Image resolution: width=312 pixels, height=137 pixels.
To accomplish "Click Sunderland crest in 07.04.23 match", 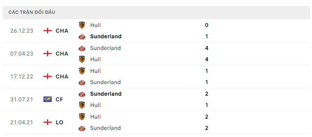I will pos(82,48).
